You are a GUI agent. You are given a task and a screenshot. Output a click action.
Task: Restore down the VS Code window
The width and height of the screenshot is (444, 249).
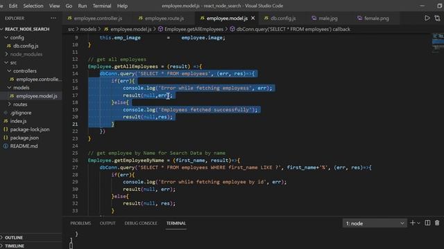point(439,6)
